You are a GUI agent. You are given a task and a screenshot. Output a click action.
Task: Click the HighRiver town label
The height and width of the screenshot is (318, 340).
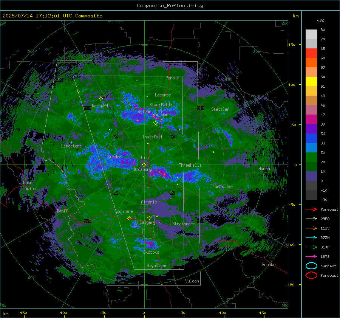pyautogui.click(x=157, y=265)
